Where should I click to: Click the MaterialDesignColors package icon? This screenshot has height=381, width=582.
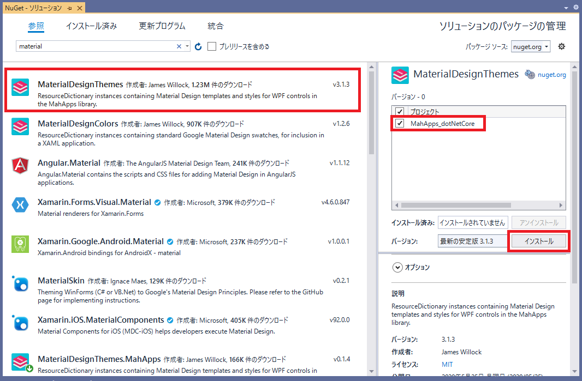20,127
